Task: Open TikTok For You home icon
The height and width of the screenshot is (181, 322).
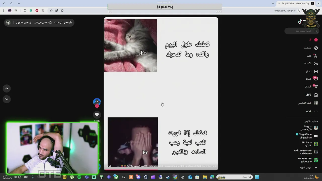Action: coord(316,40)
